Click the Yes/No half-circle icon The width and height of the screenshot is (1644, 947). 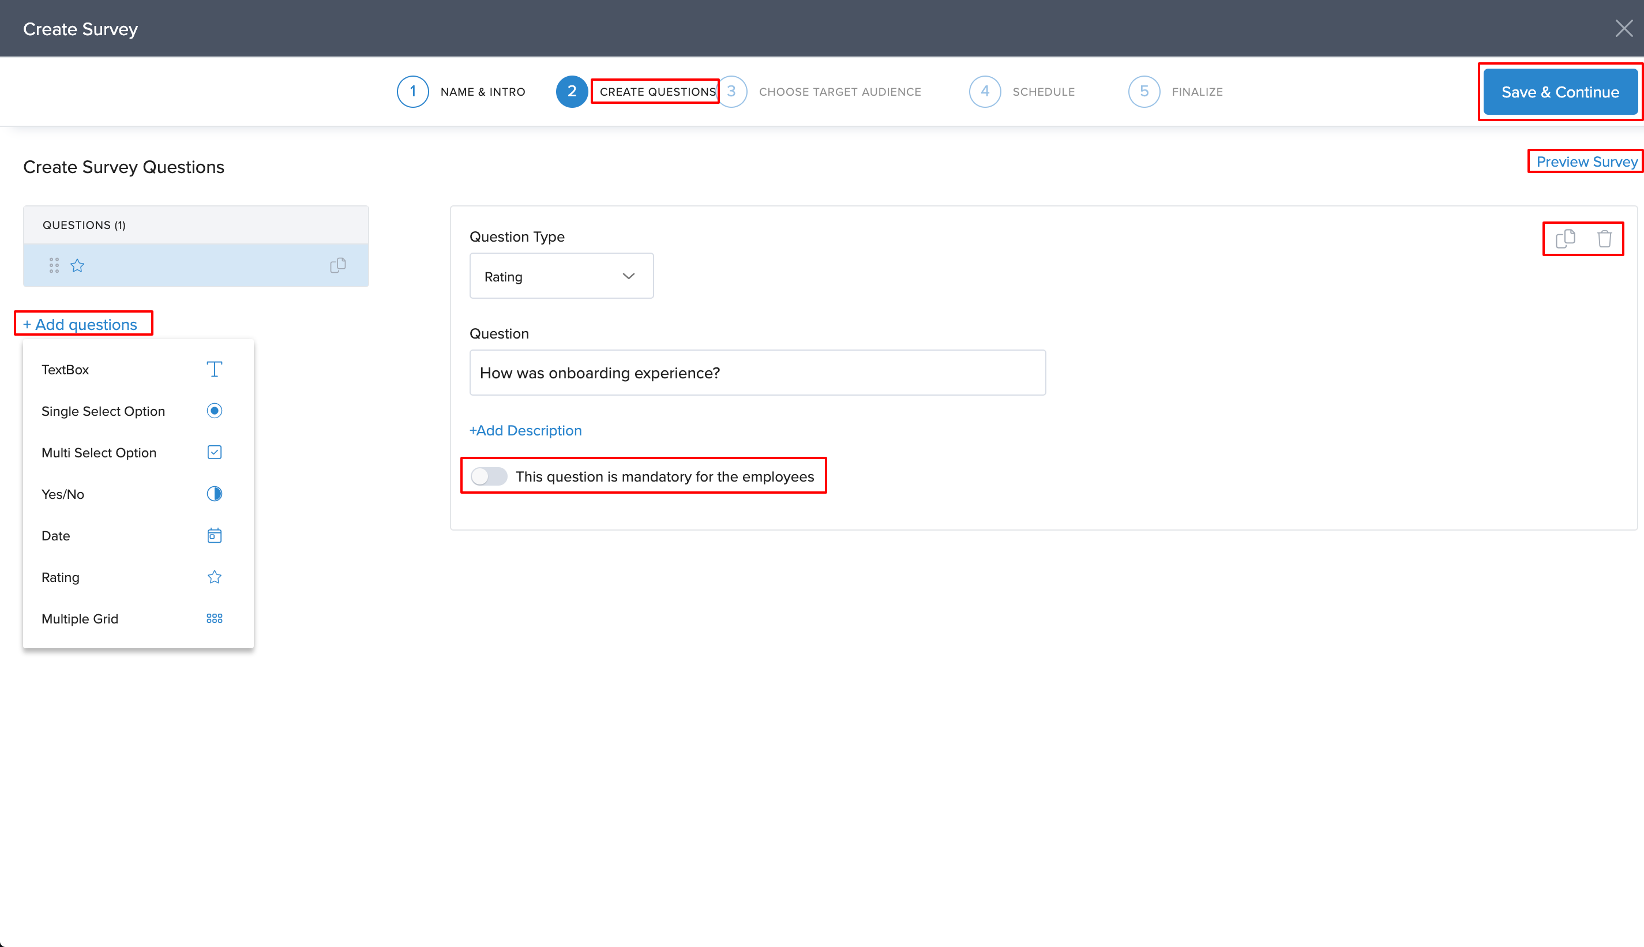click(214, 494)
